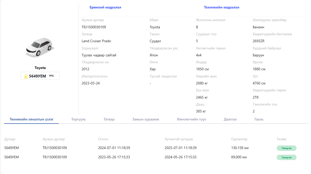Click the Техникийн мэдээлэл section heading
The image size is (311, 174).
[222, 7]
